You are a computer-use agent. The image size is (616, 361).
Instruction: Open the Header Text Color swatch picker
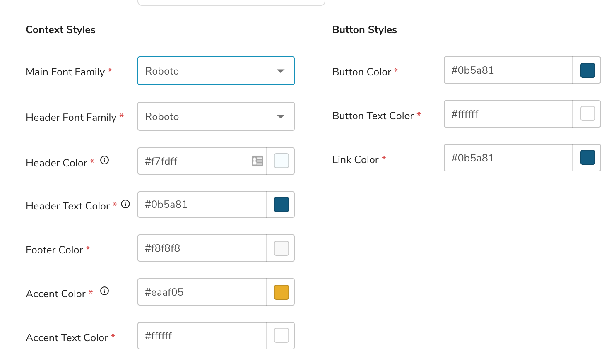tap(282, 205)
